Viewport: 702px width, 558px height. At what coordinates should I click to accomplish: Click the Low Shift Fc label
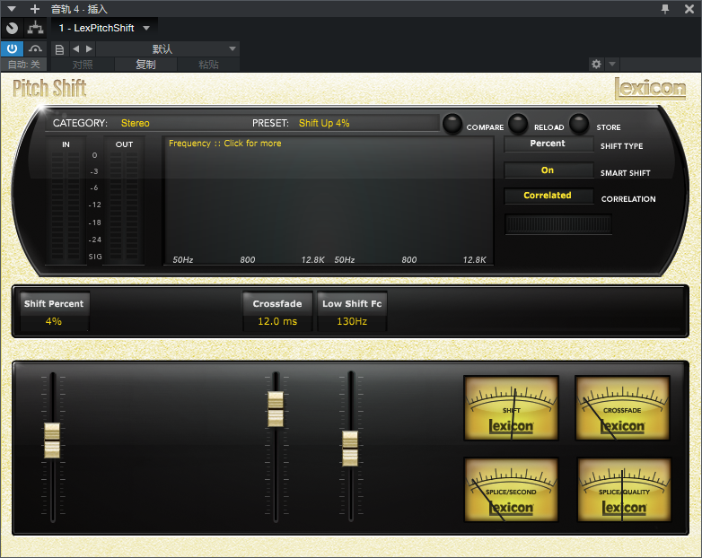click(352, 303)
